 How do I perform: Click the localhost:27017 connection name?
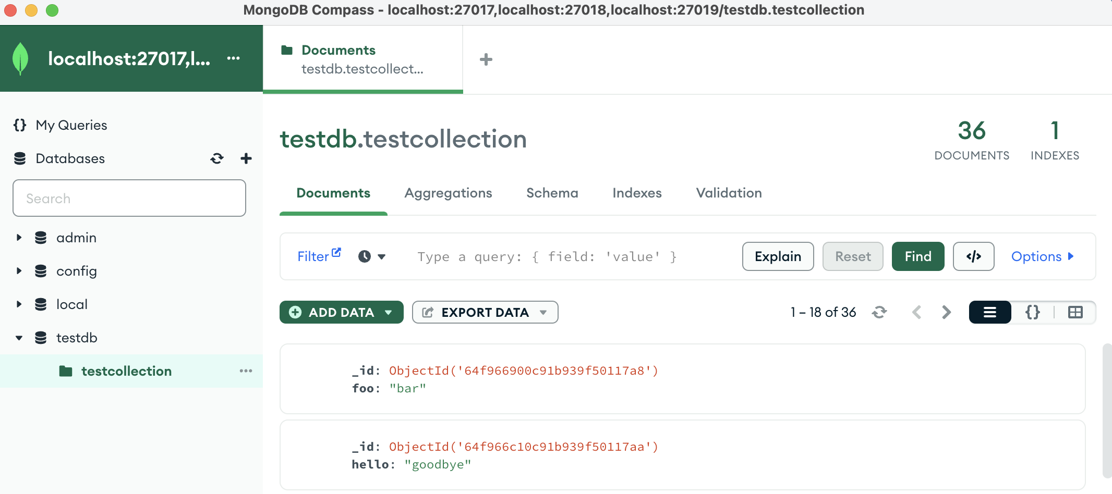[129, 58]
